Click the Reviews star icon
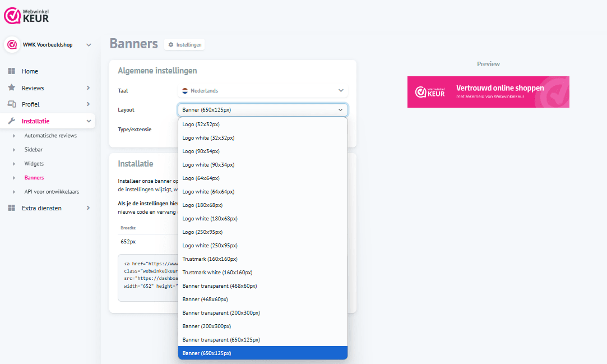Image resolution: width=607 pixels, height=364 pixels. pos(11,88)
